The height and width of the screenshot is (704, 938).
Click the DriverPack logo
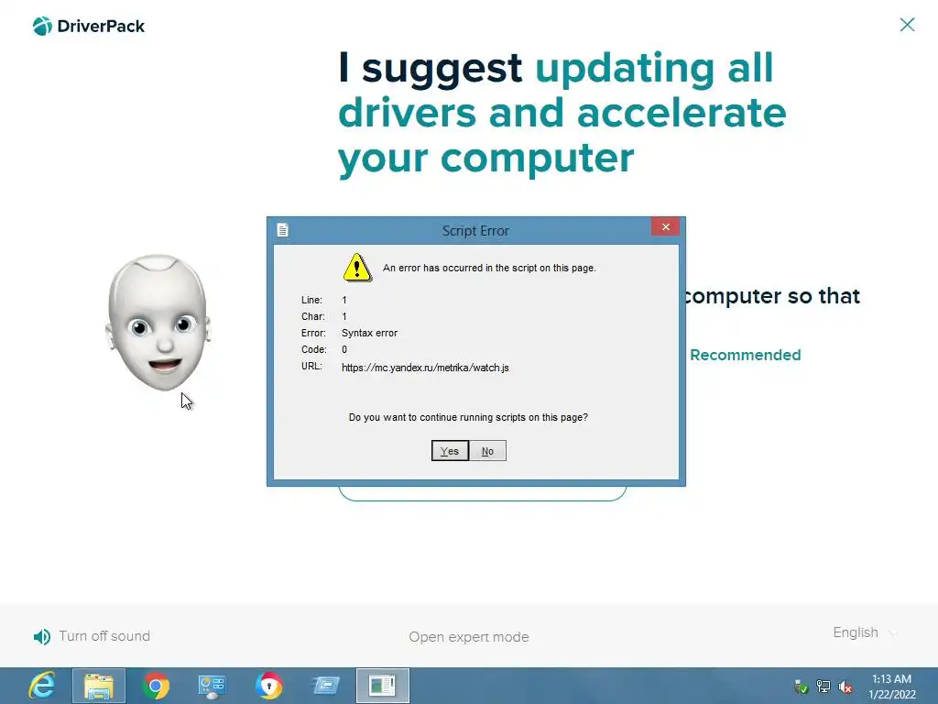(89, 27)
